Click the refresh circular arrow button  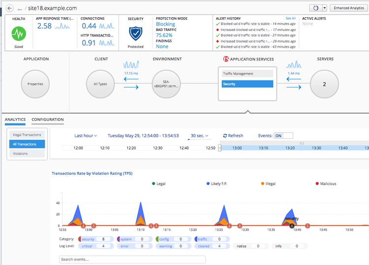pyautogui.click(x=315, y=8)
